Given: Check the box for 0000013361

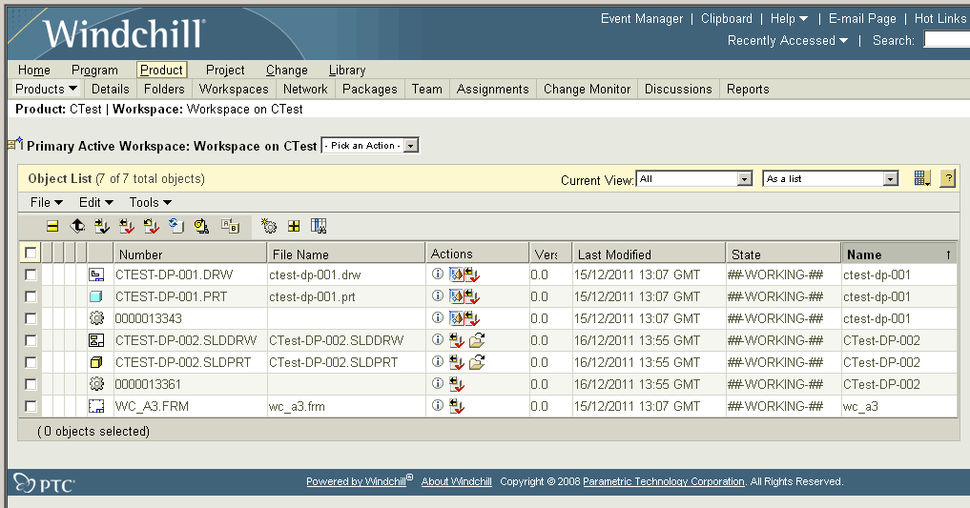Looking at the screenshot, I should click(x=31, y=384).
